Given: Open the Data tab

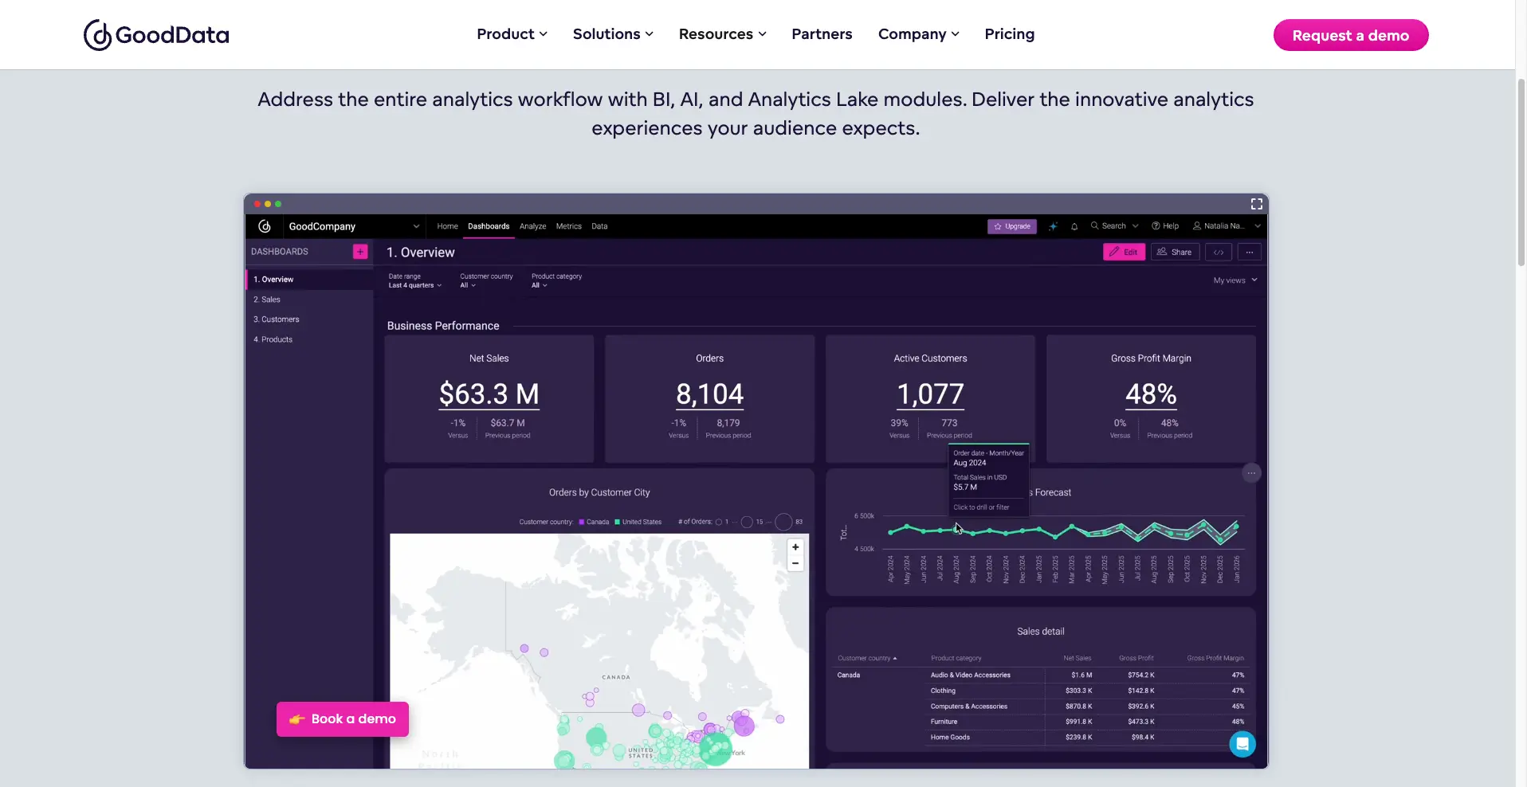Looking at the screenshot, I should tap(599, 226).
